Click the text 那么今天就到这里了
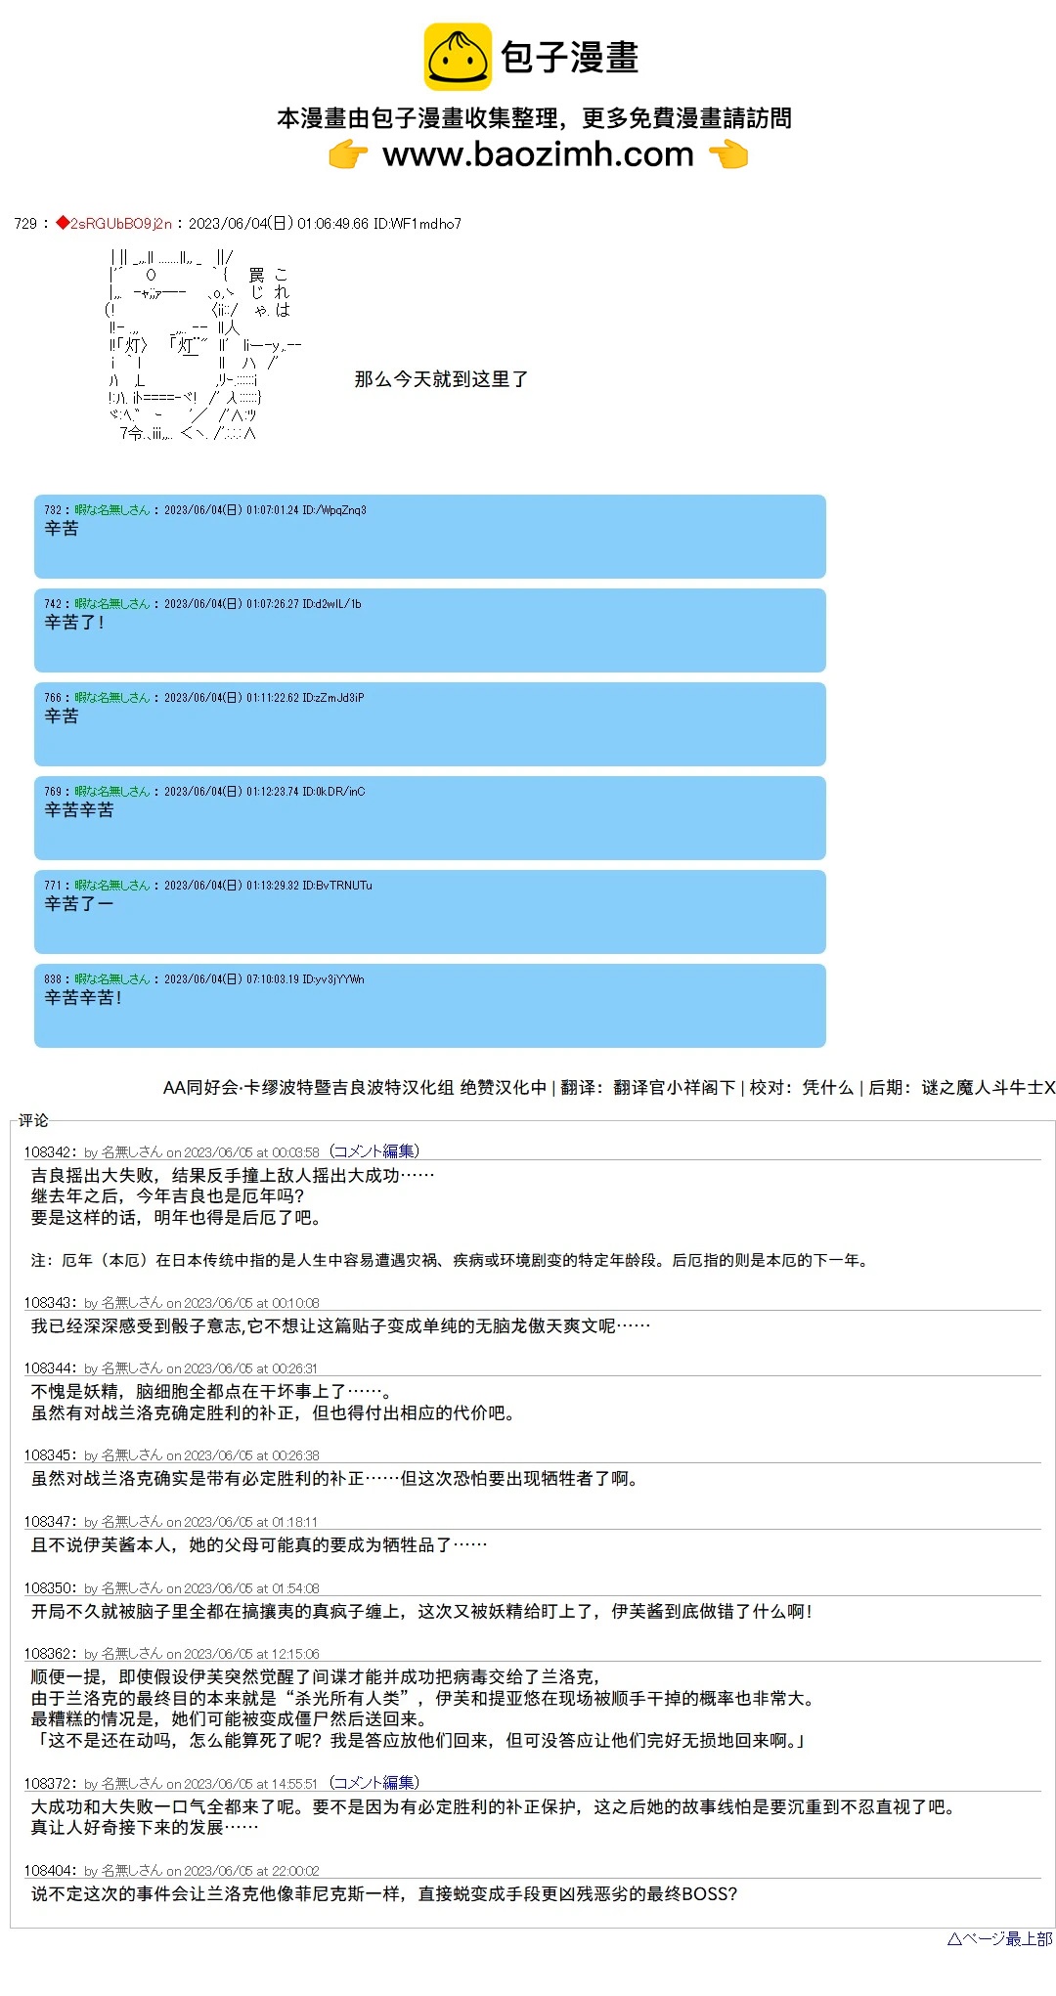The width and height of the screenshot is (1056, 1996). pos(441,379)
